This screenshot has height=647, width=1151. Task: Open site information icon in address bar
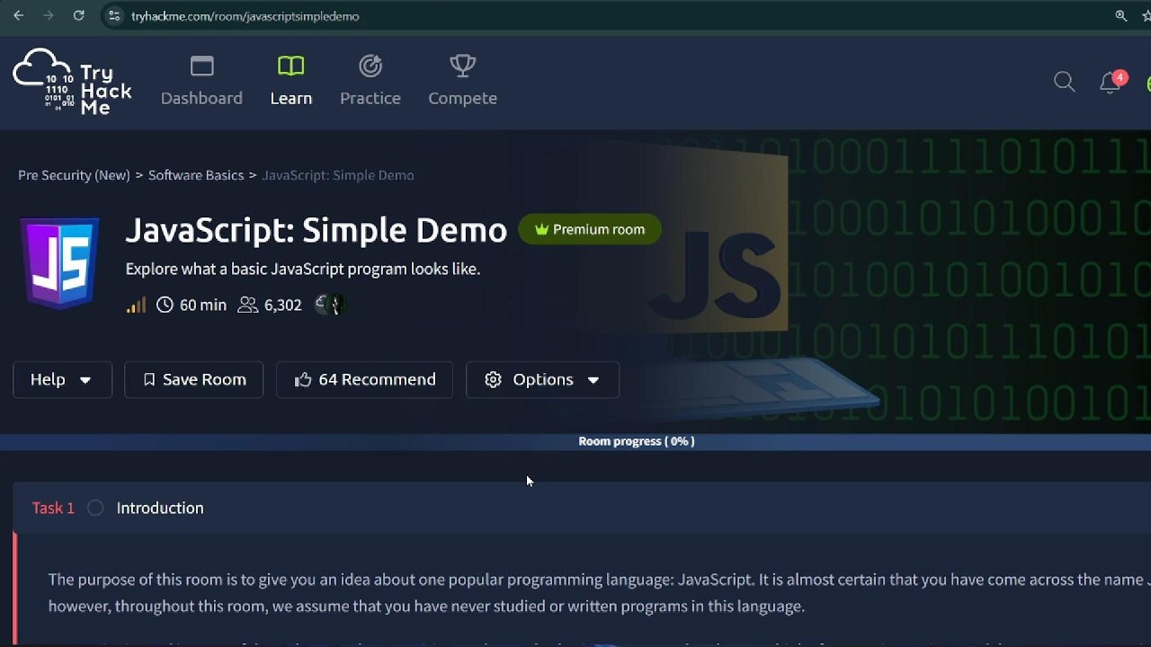114,16
